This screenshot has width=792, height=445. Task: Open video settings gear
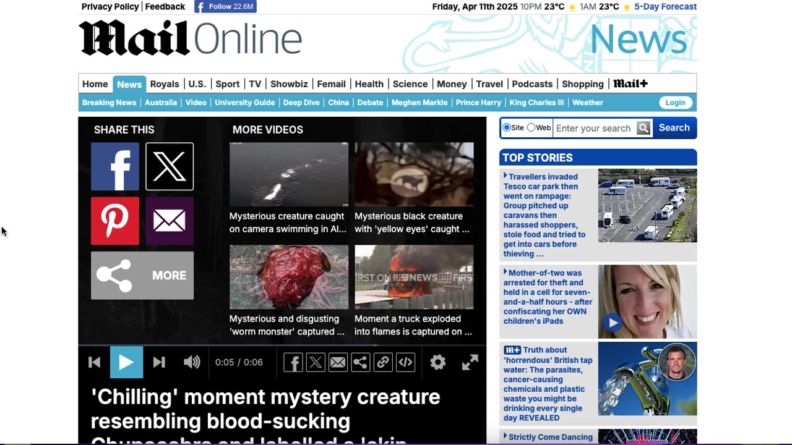[438, 362]
